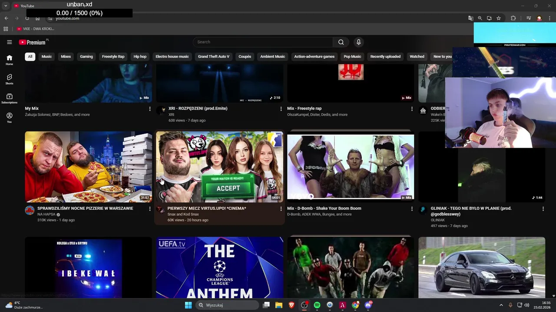Click the YouTube Premium logo
The image size is (556, 312).
[32, 42]
